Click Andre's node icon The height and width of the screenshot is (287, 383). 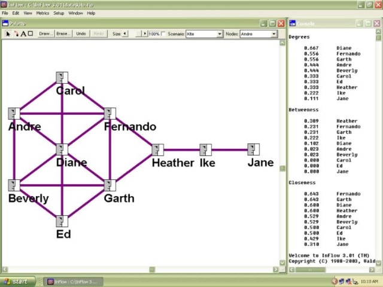tap(14, 114)
